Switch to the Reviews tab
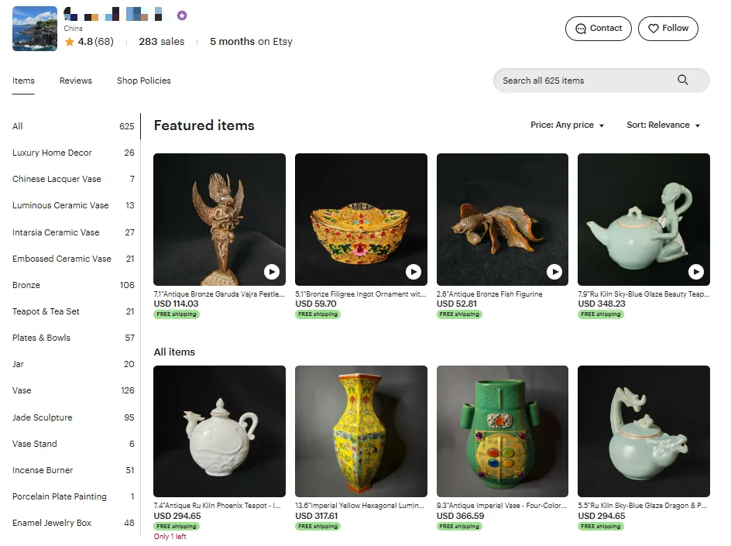731x546 pixels. pyautogui.click(x=76, y=81)
